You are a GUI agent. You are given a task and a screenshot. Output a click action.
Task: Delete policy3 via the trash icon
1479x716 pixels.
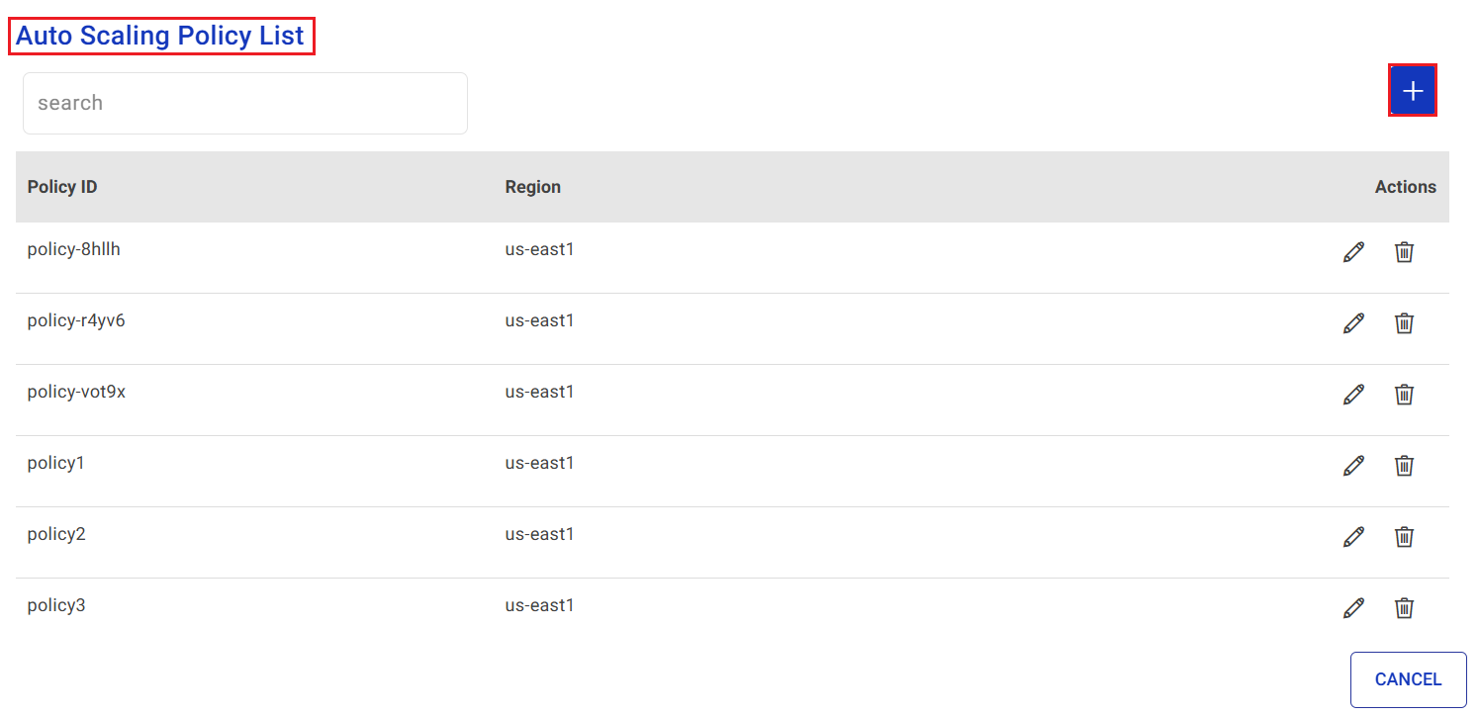click(x=1405, y=607)
